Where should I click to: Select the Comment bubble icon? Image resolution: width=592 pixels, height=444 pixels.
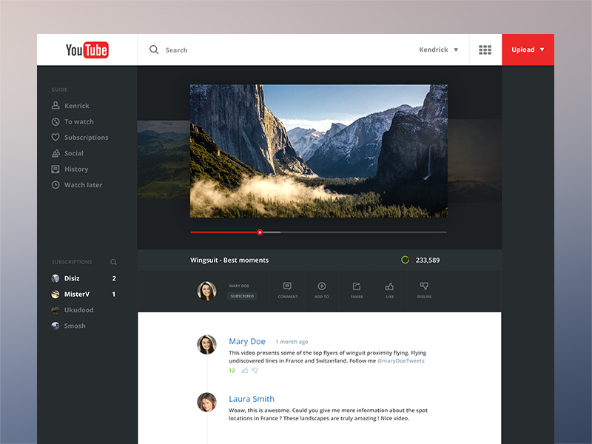click(287, 286)
